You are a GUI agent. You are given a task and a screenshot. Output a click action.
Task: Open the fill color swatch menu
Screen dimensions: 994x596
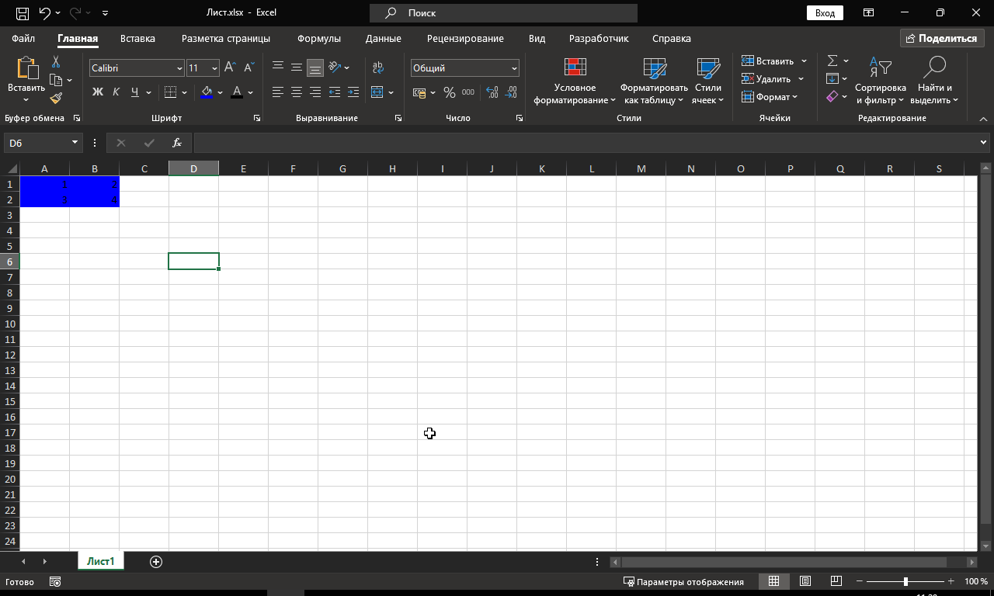point(220,92)
